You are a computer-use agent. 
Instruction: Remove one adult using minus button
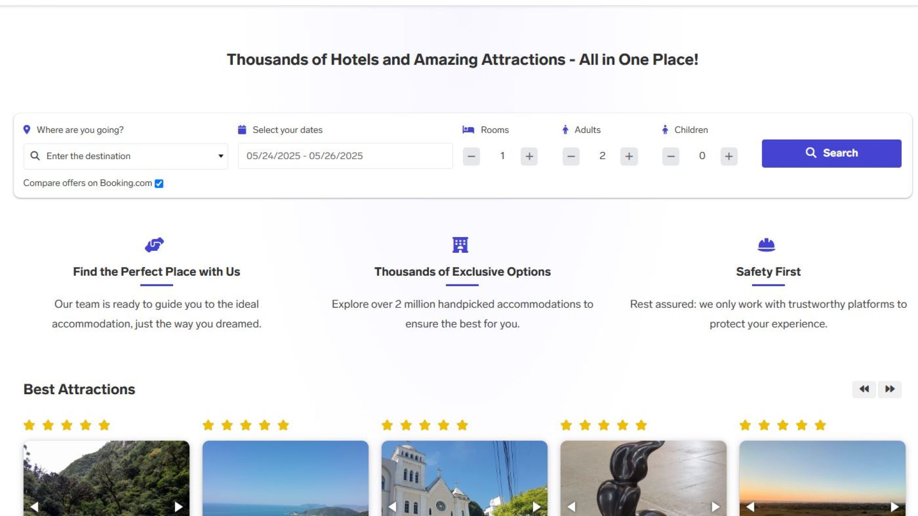pyautogui.click(x=571, y=156)
